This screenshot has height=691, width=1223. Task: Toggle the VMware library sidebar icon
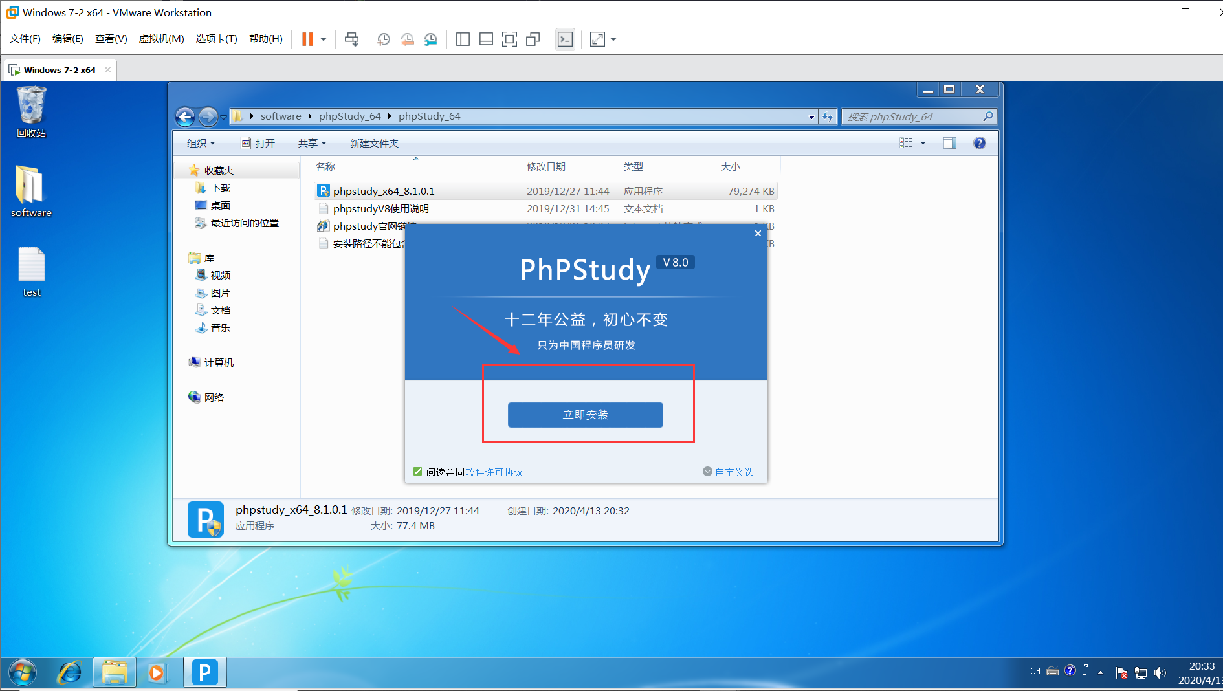(463, 39)
